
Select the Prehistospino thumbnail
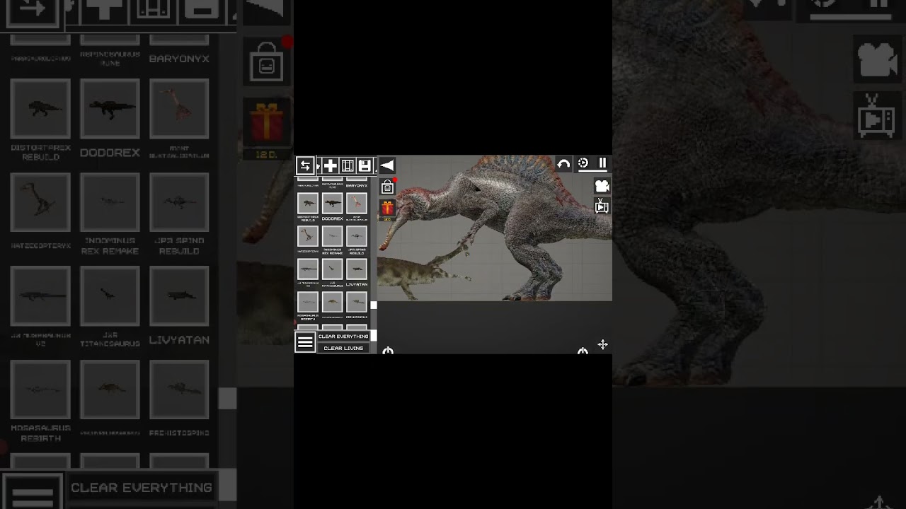(357, 301)
